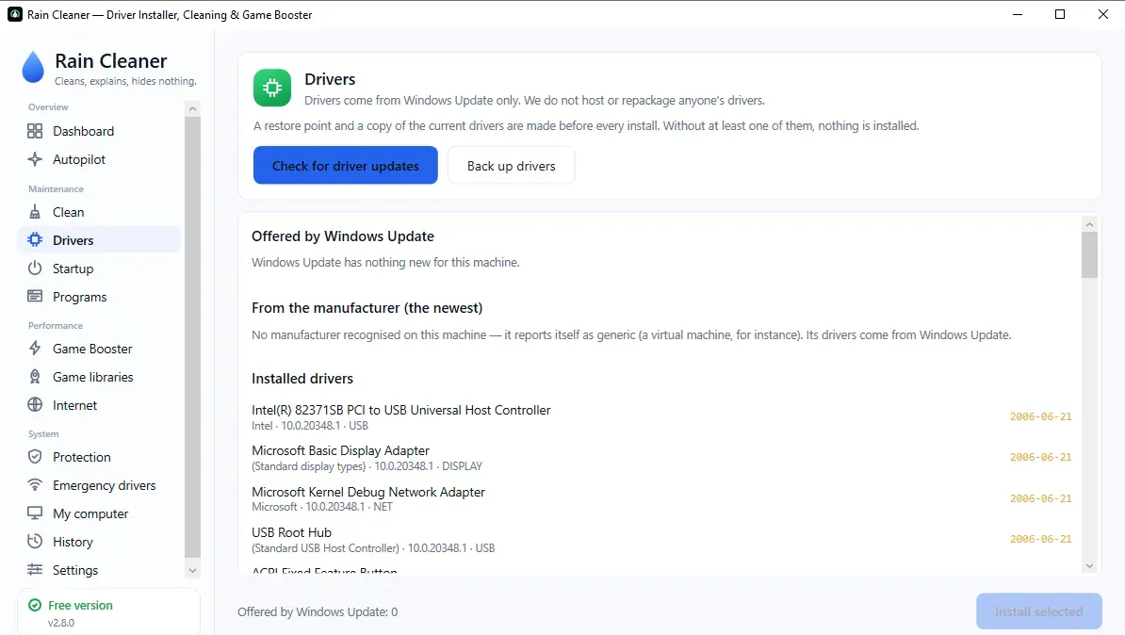Click the Free version label

[80, 605]
